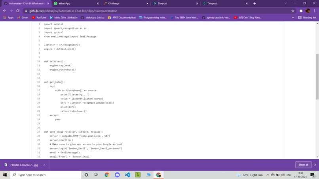Open the Chrome three-dot menu

(315, 11)
